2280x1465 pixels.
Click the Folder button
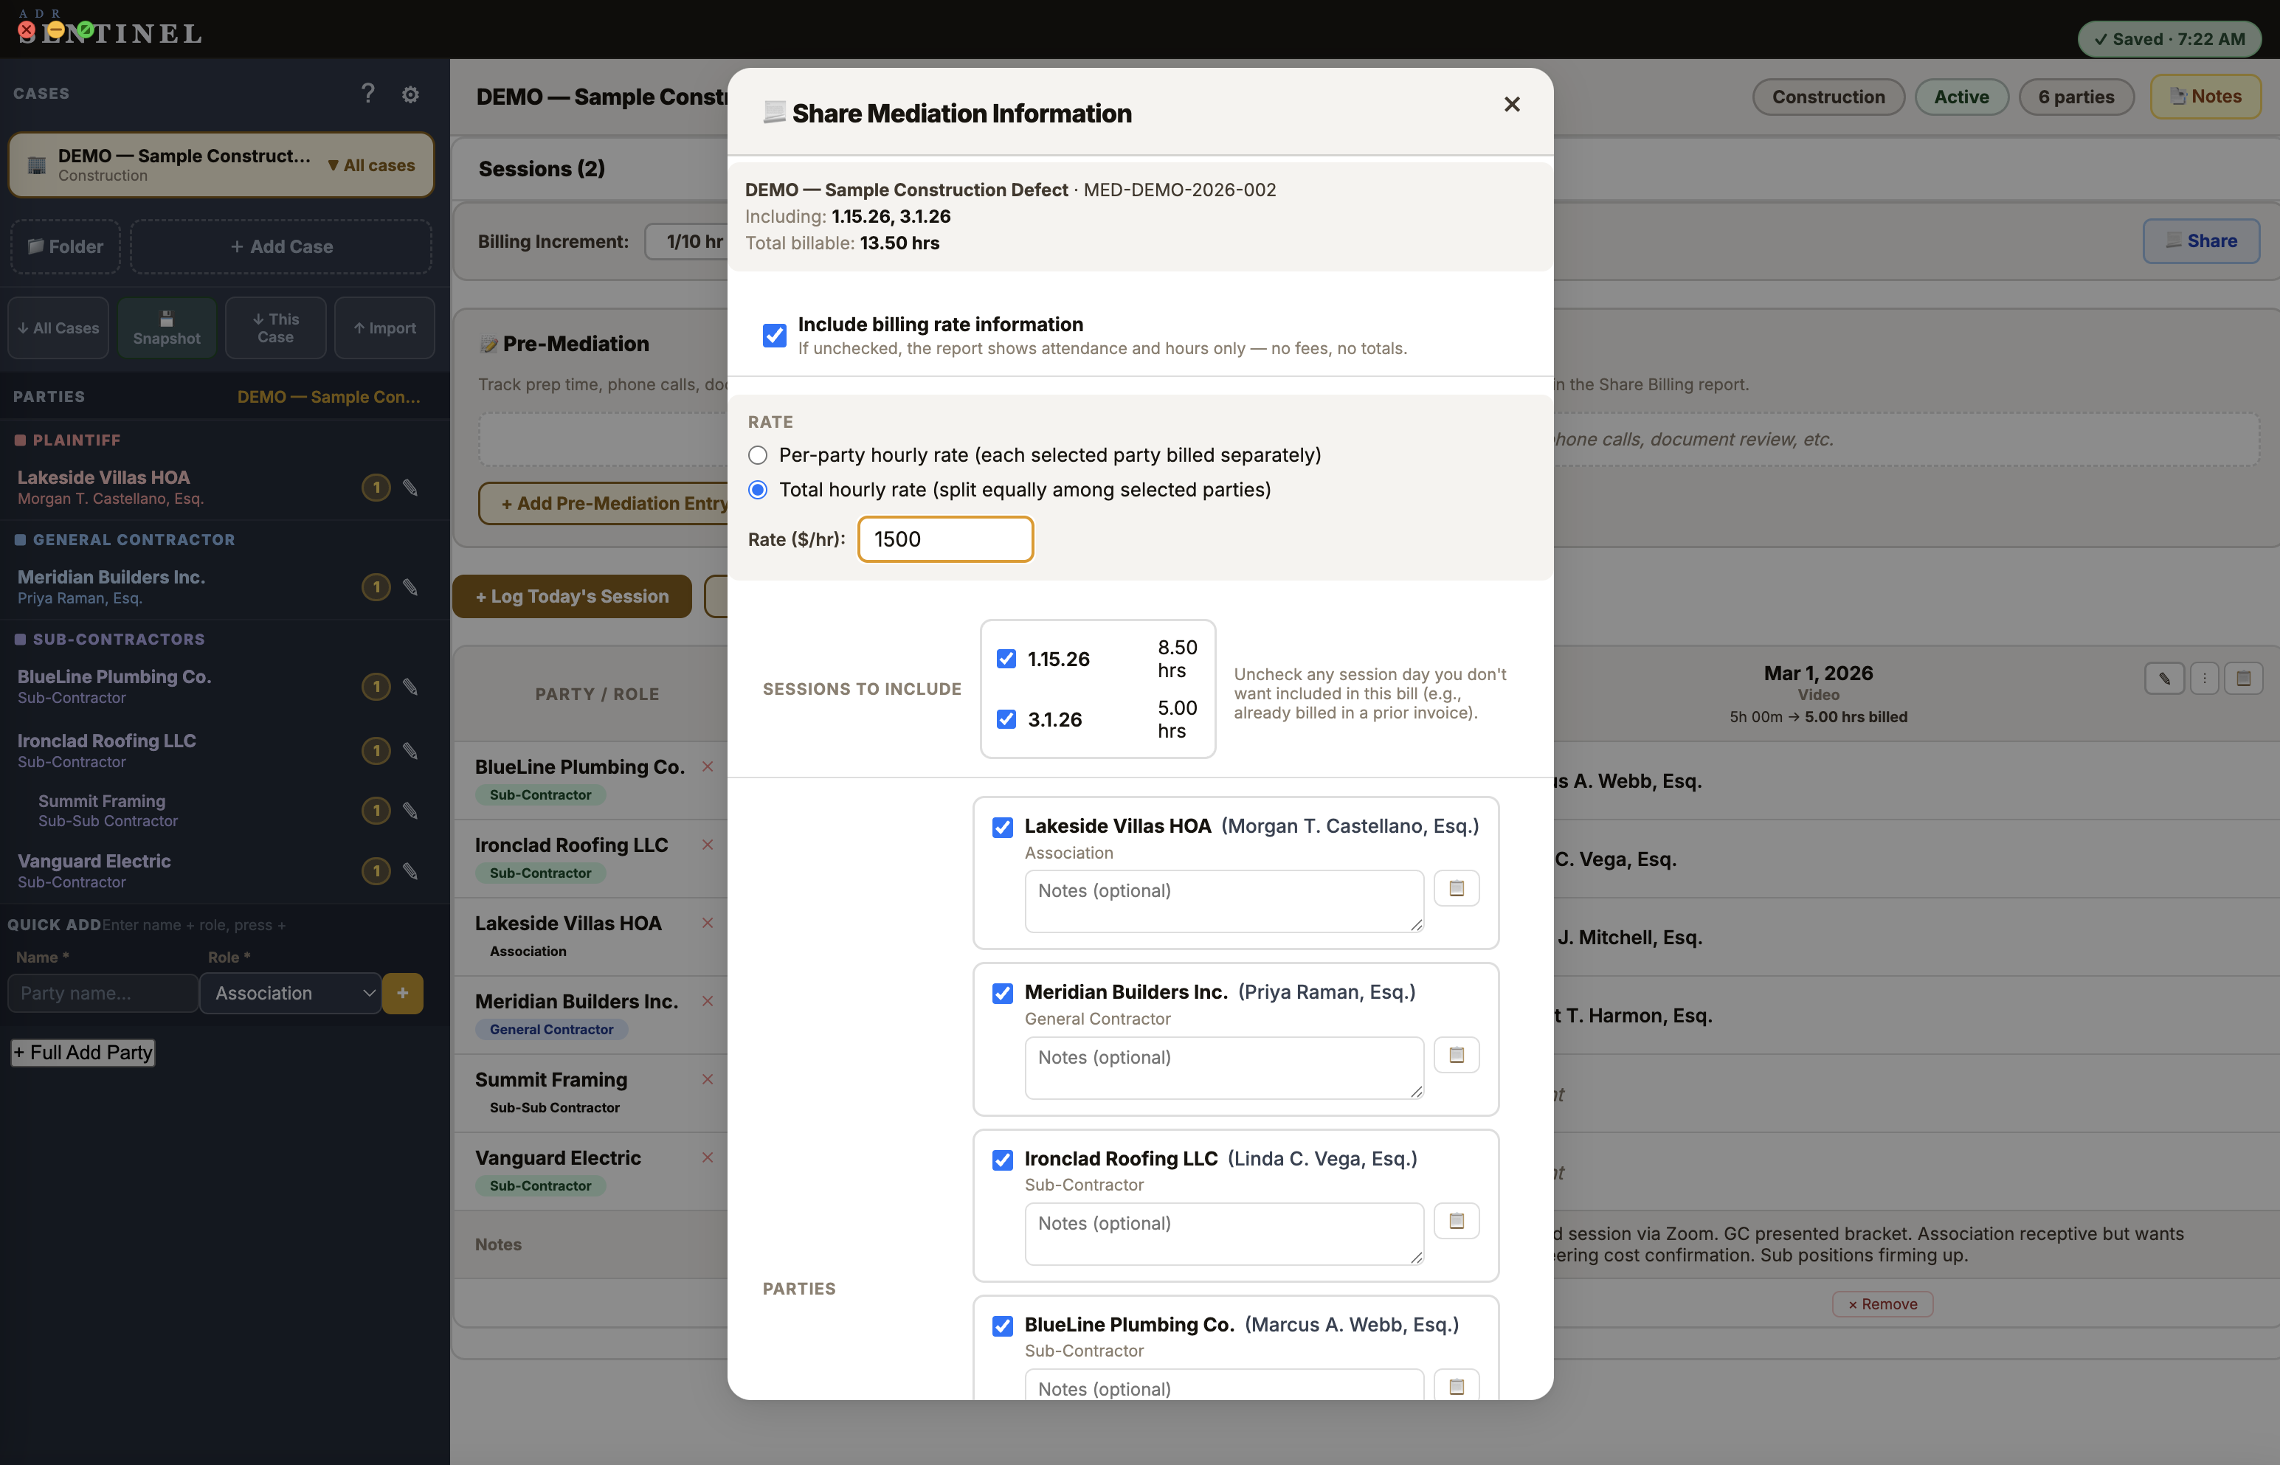66,247
